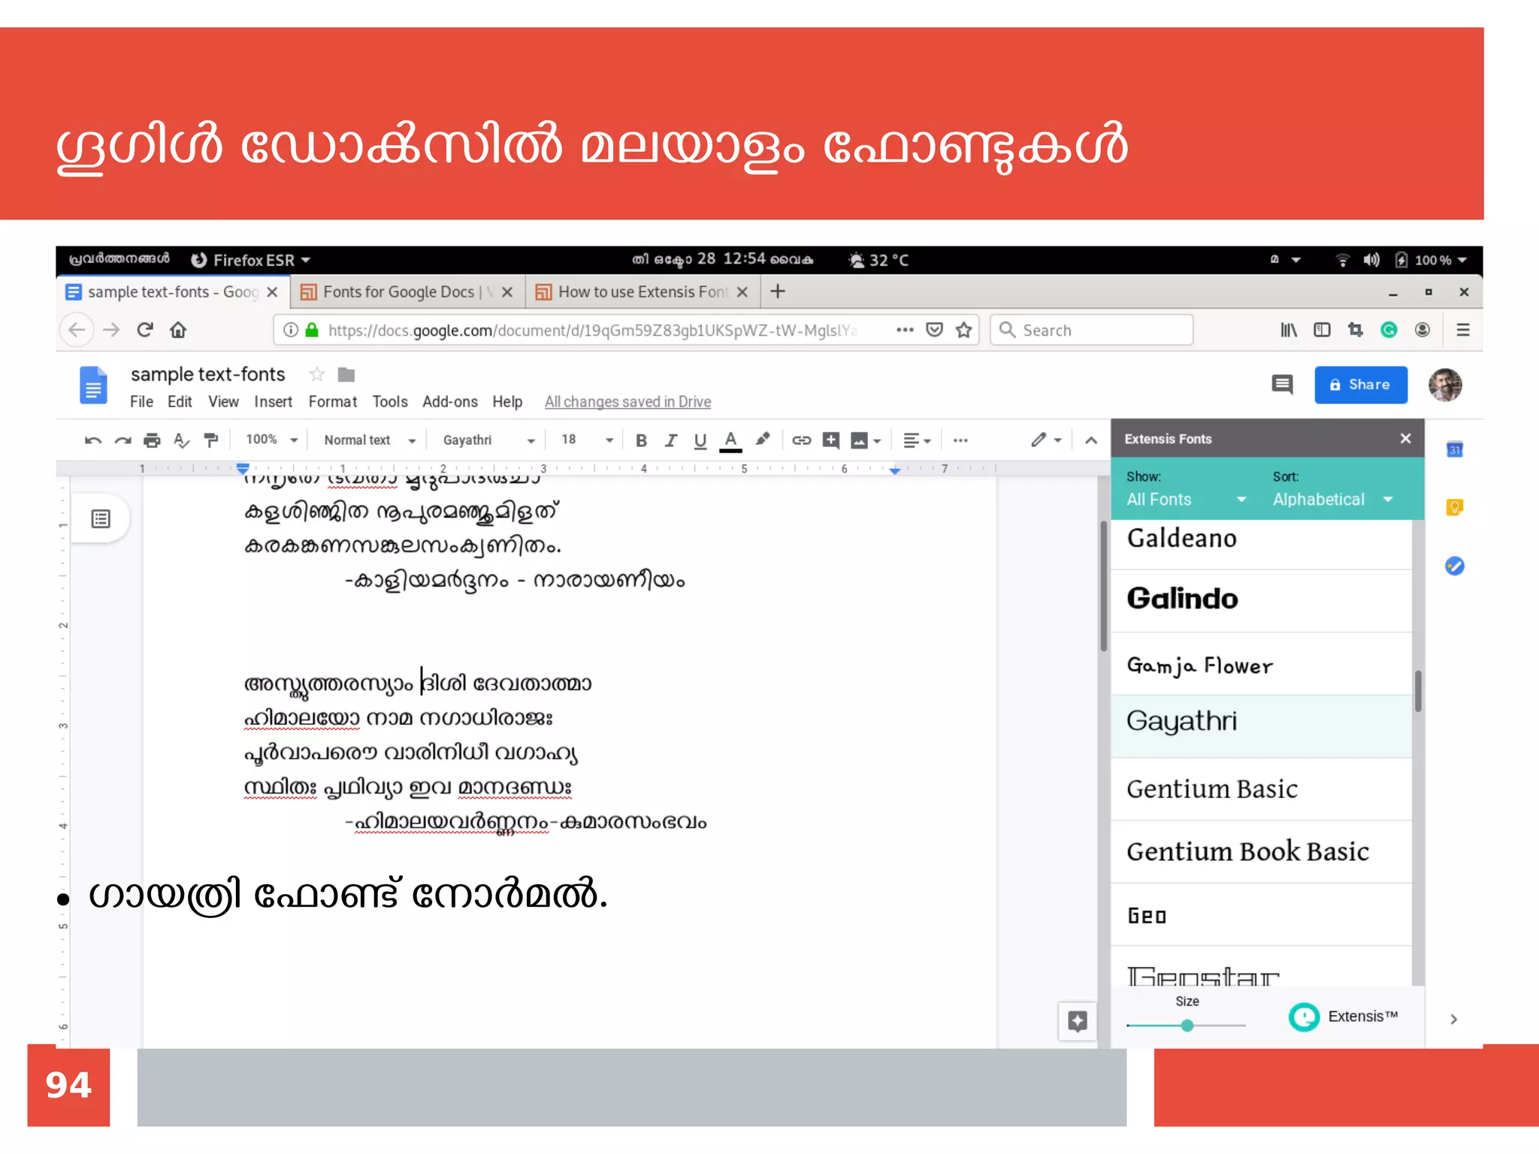Image resolution: width=1539 pixels, height=1154 pixels.
Task: Open the highlight color pen icon
Action: point(762,440)
